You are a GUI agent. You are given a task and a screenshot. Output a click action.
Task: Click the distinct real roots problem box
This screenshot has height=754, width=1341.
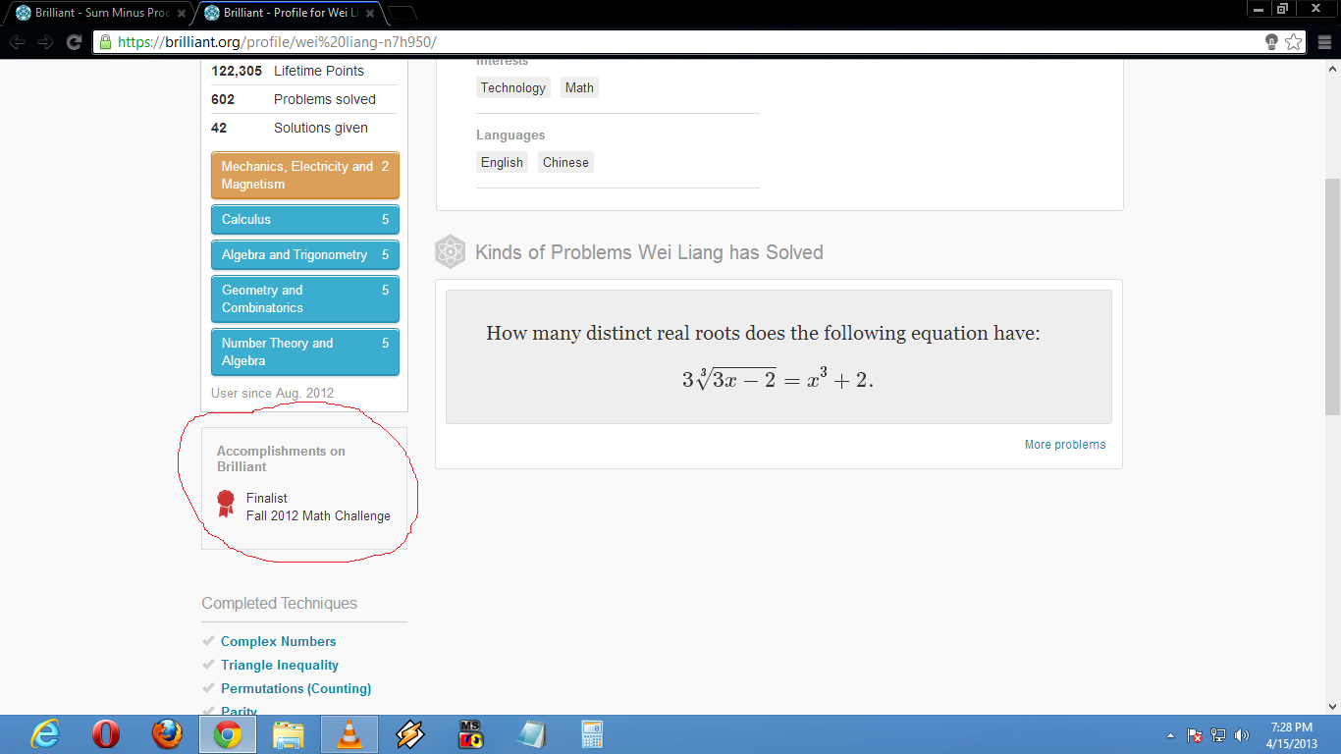(778, 357)
